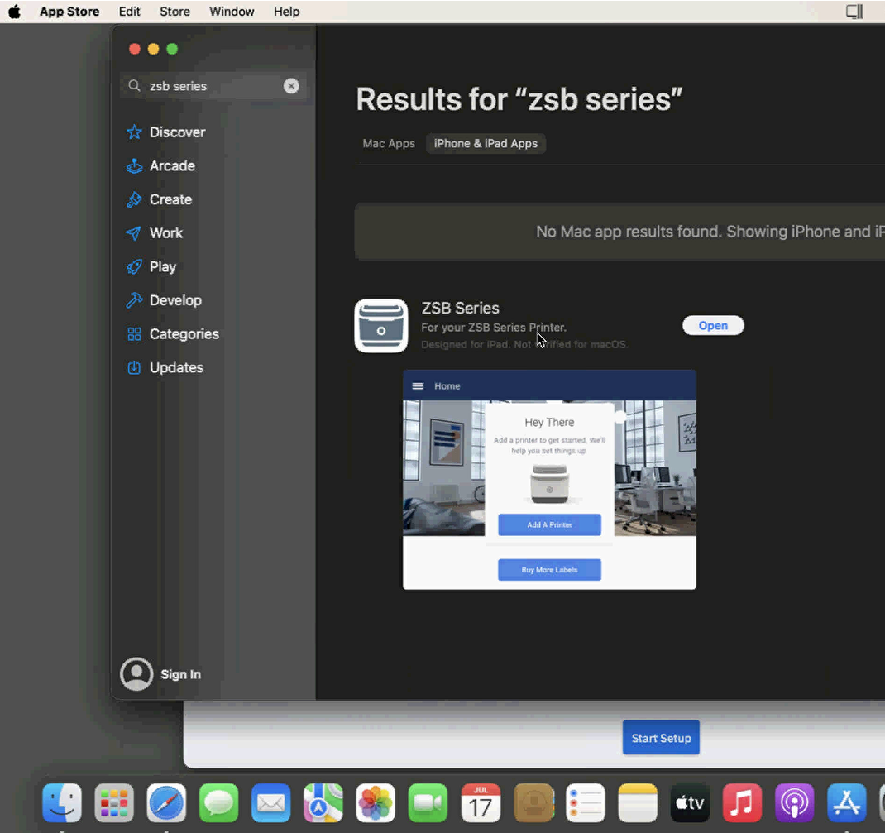
Task: Click the Results for "zsb series" heading
Action: tap(519, 99)
